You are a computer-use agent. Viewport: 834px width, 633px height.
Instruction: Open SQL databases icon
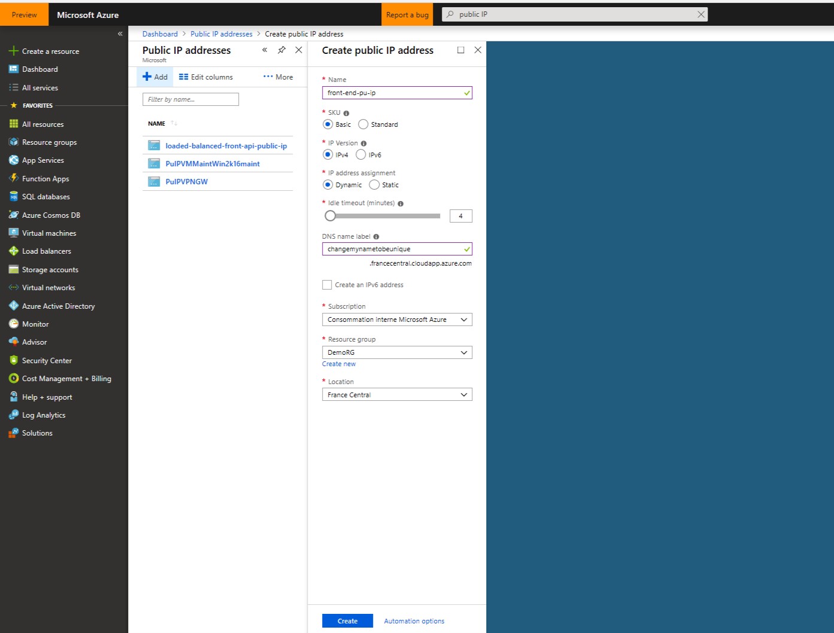[x=14, y=196]
